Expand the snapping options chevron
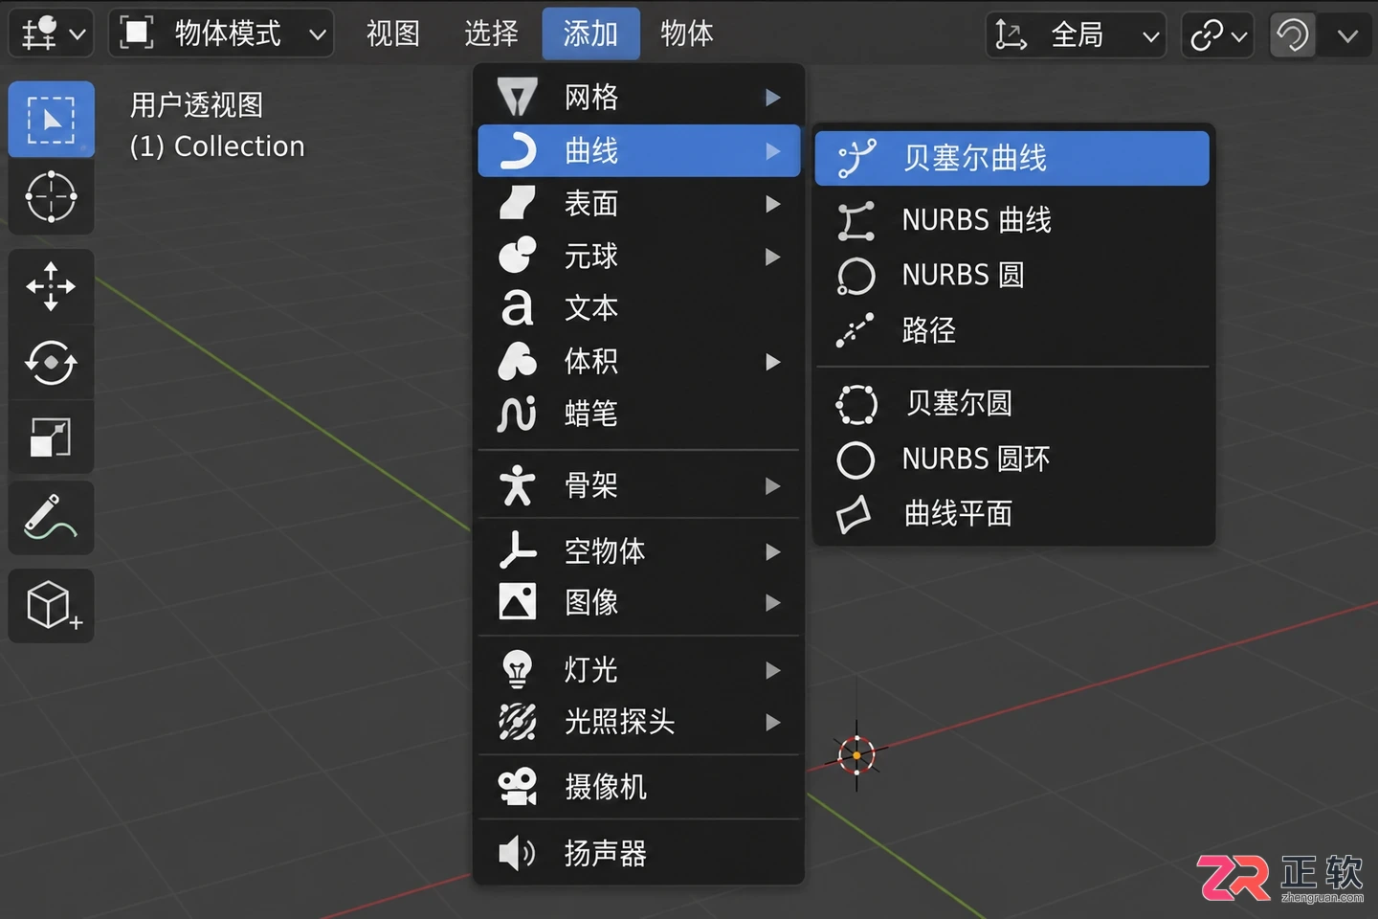Image resolution: width=1378 pixels, height=919 pixels. (1347, 35)
